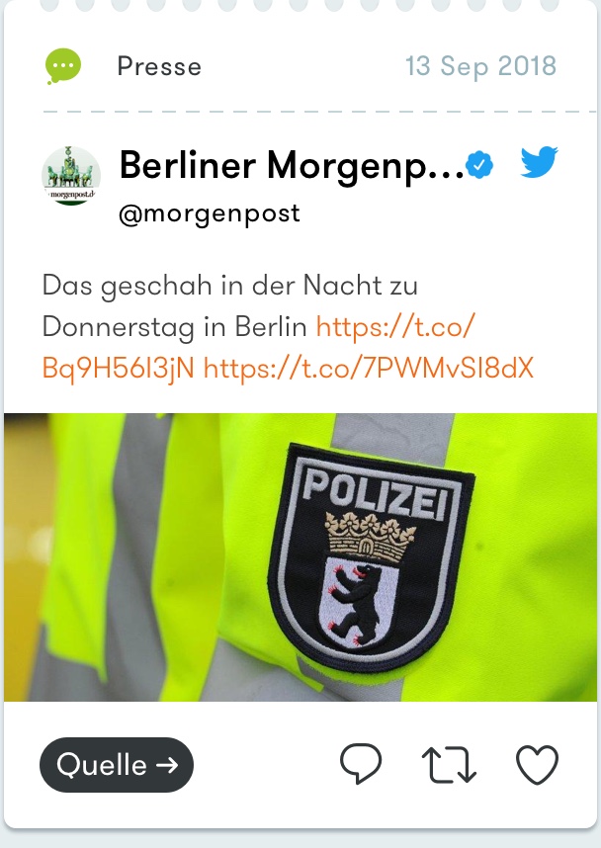Image resolution: width=601 pixels, height=848 pixels.
Task: Click the arrow inside the Quelle button
Action: click(167, 765)
